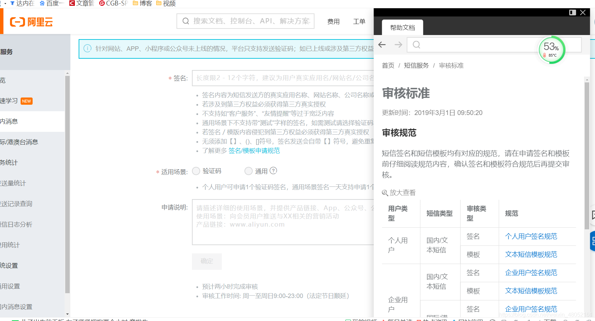Click the info icon in the notice banner
The width and height of the screenshot is (595, 321).
tap(88, 48)
